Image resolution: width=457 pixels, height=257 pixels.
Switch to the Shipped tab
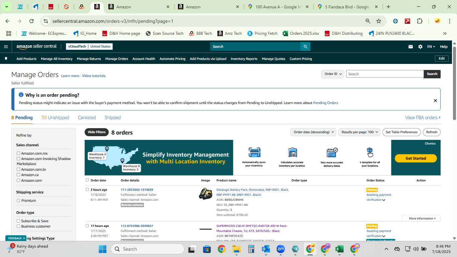coord(113,117)
